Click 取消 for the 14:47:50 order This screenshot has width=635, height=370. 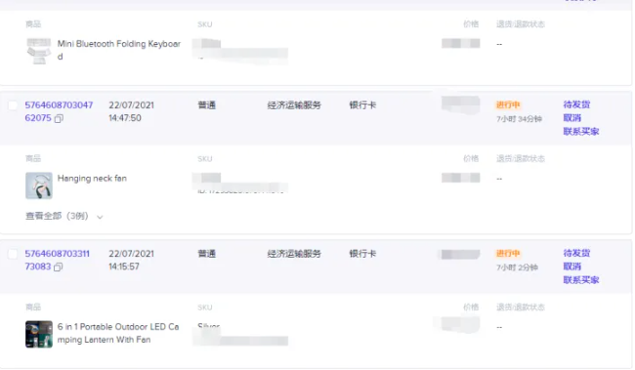click(x=571, y=118)
